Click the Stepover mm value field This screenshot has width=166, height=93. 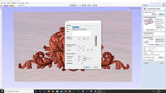[80, 50]
